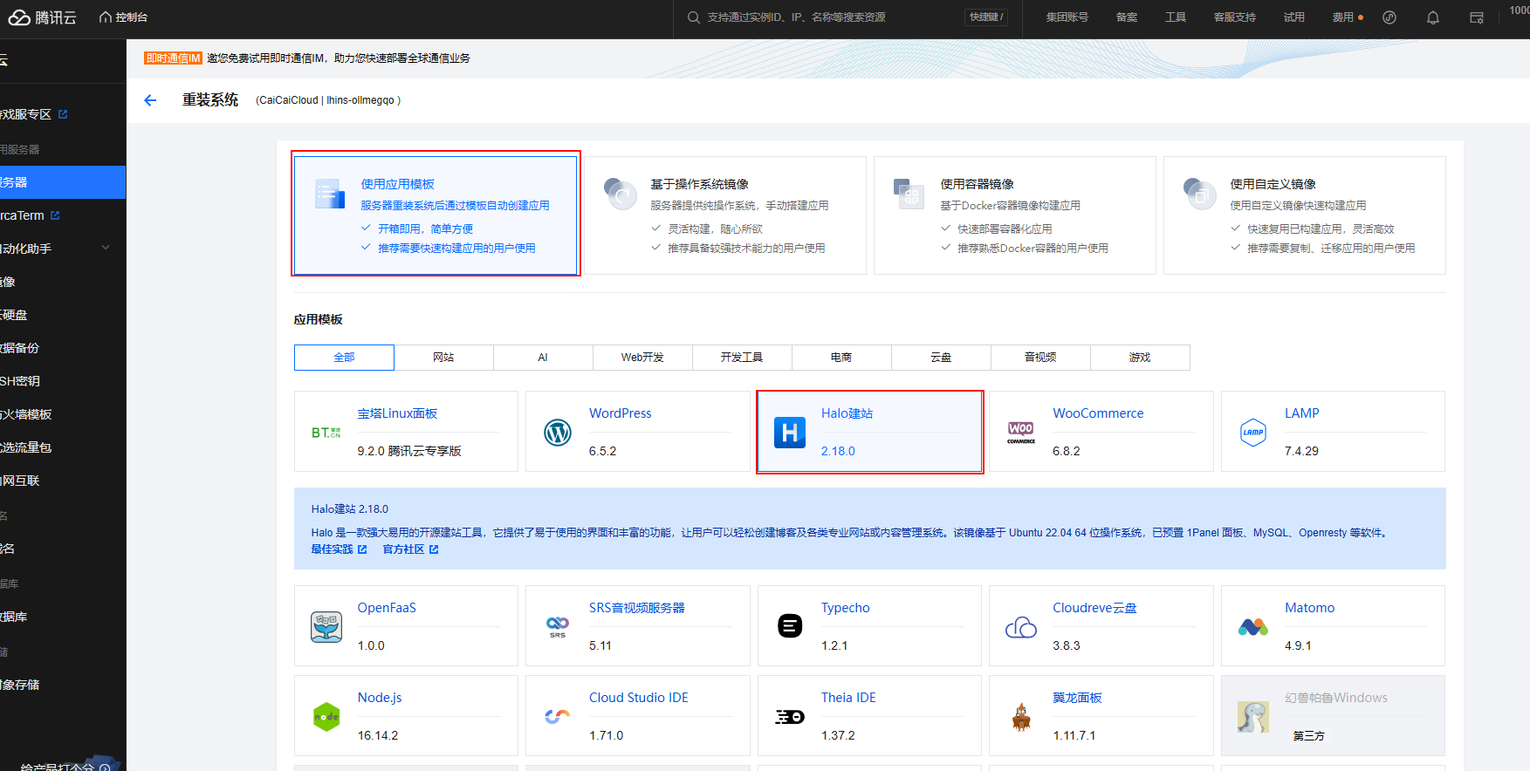Click the Node.js hexagon icon
Image resolution: width=1530 pixels, height=771 pixels.
[326, 717]
